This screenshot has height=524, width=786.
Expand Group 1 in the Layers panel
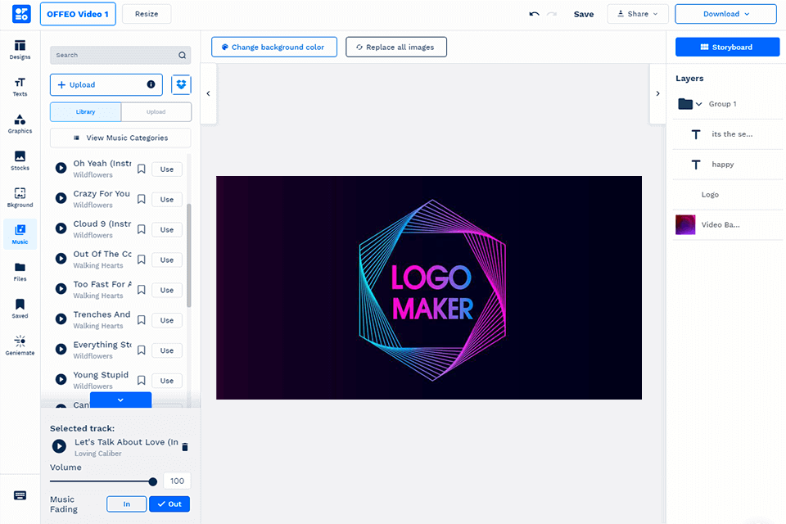point(698,104)
